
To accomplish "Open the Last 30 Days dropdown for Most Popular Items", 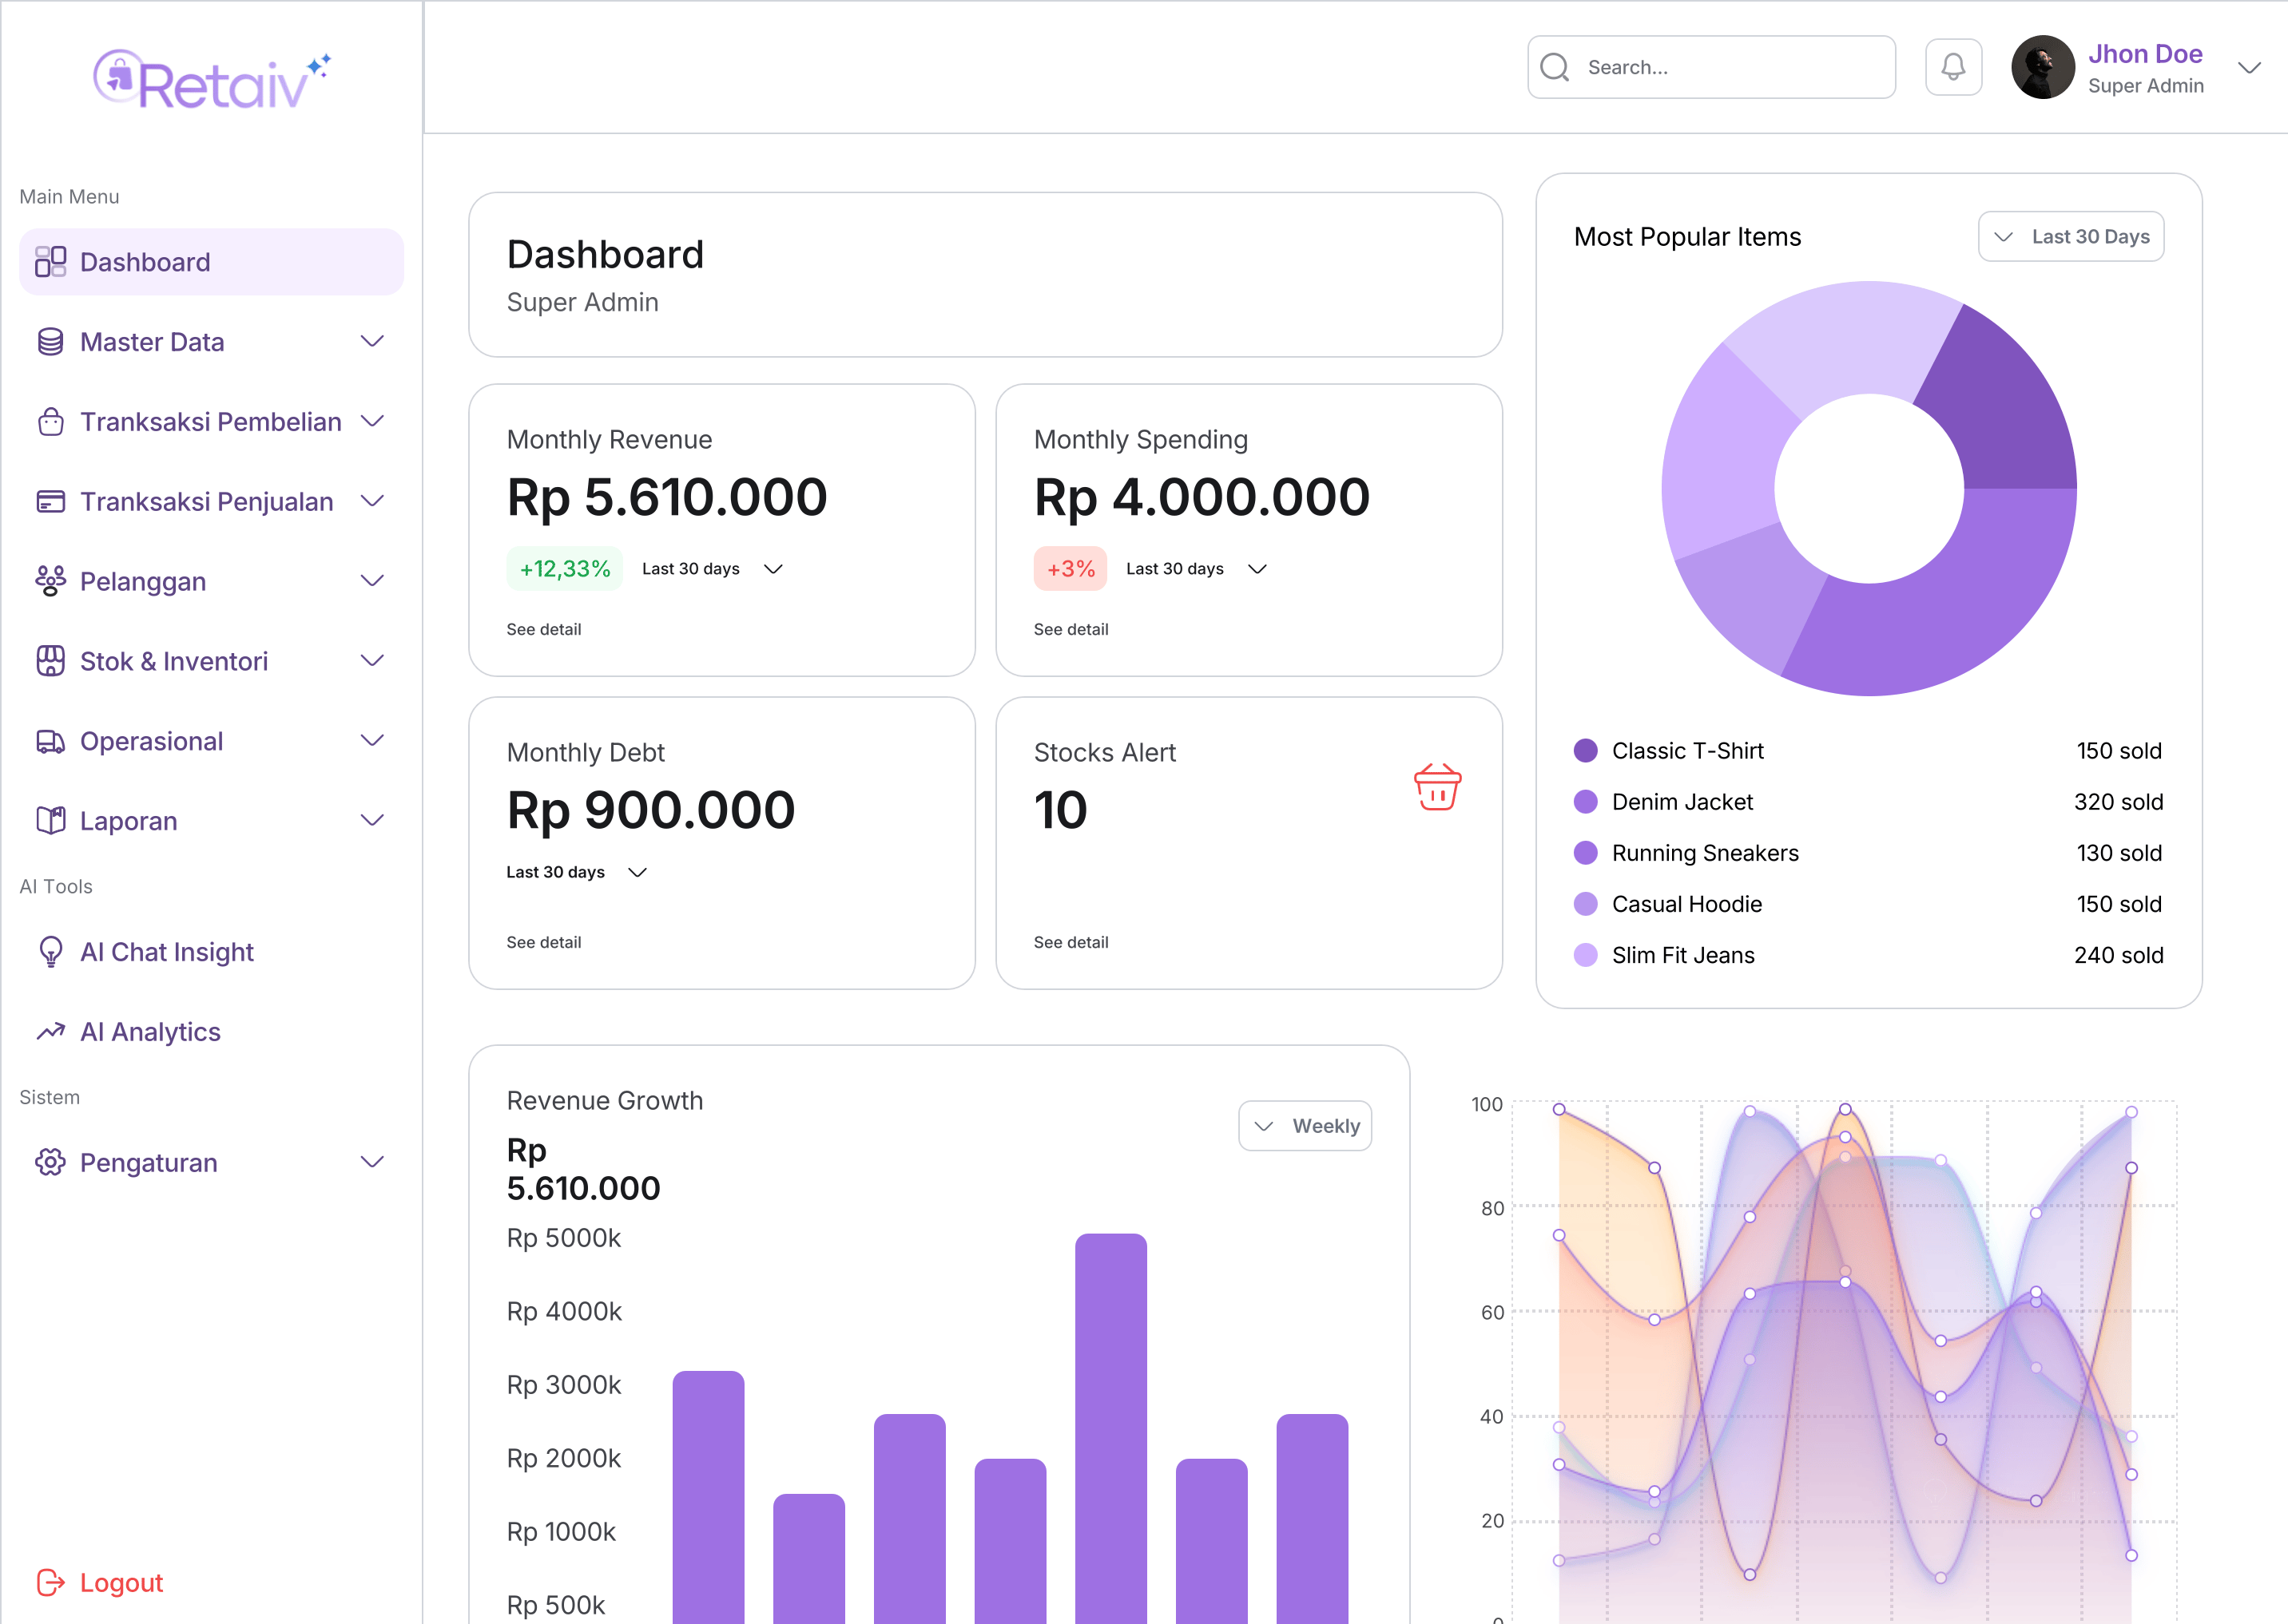I will coord(2071,236).
